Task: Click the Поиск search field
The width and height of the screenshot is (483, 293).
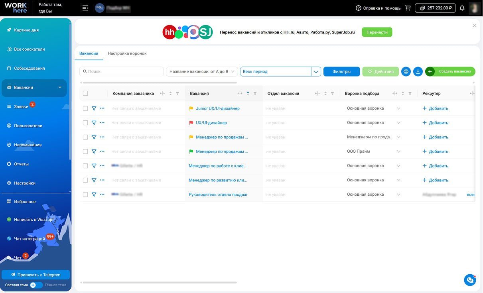Action: coord(122,72)
